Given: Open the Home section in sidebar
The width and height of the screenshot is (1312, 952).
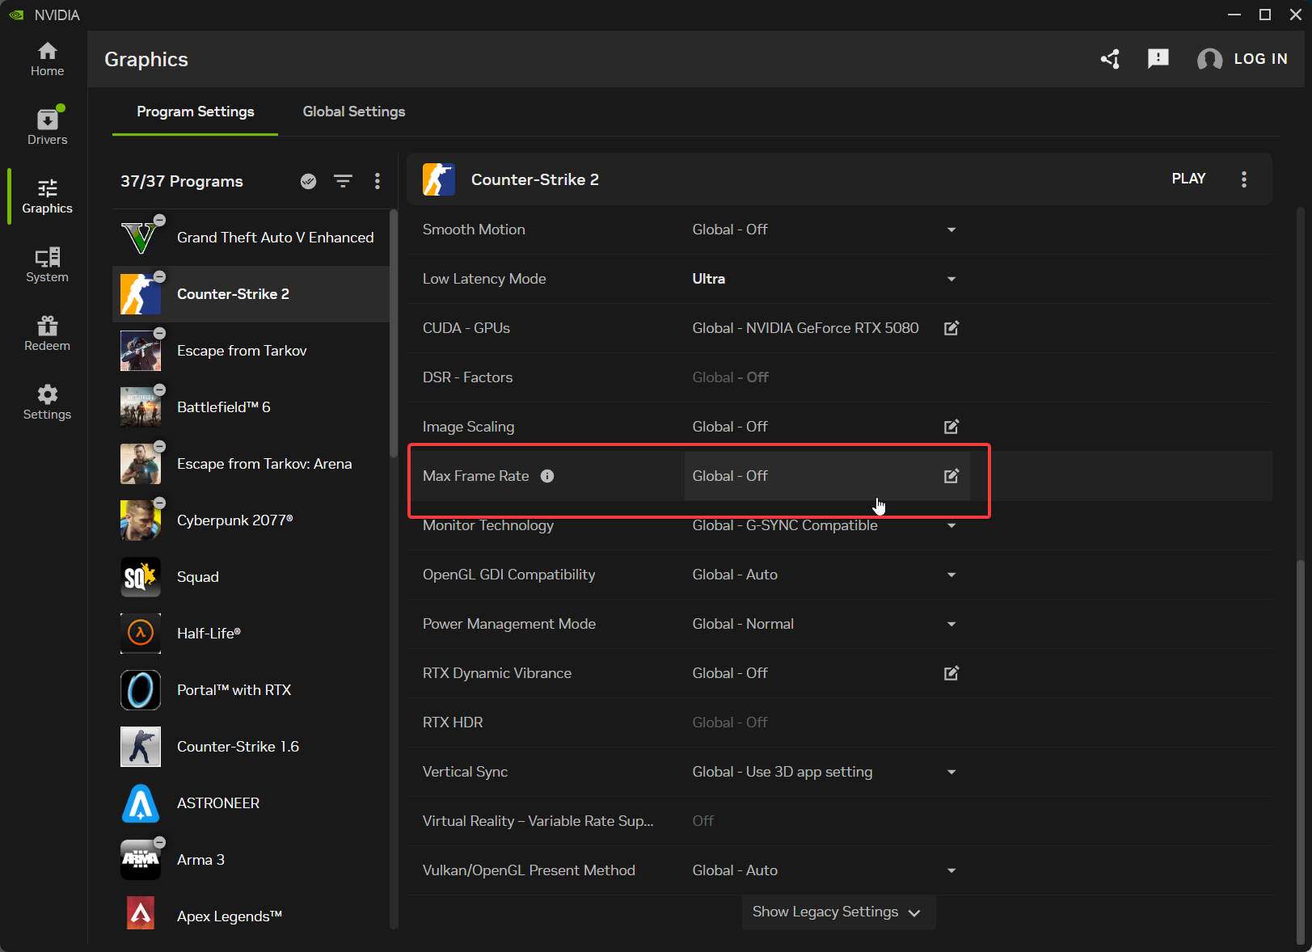Looking at the screenshot, I should [47, 59].
